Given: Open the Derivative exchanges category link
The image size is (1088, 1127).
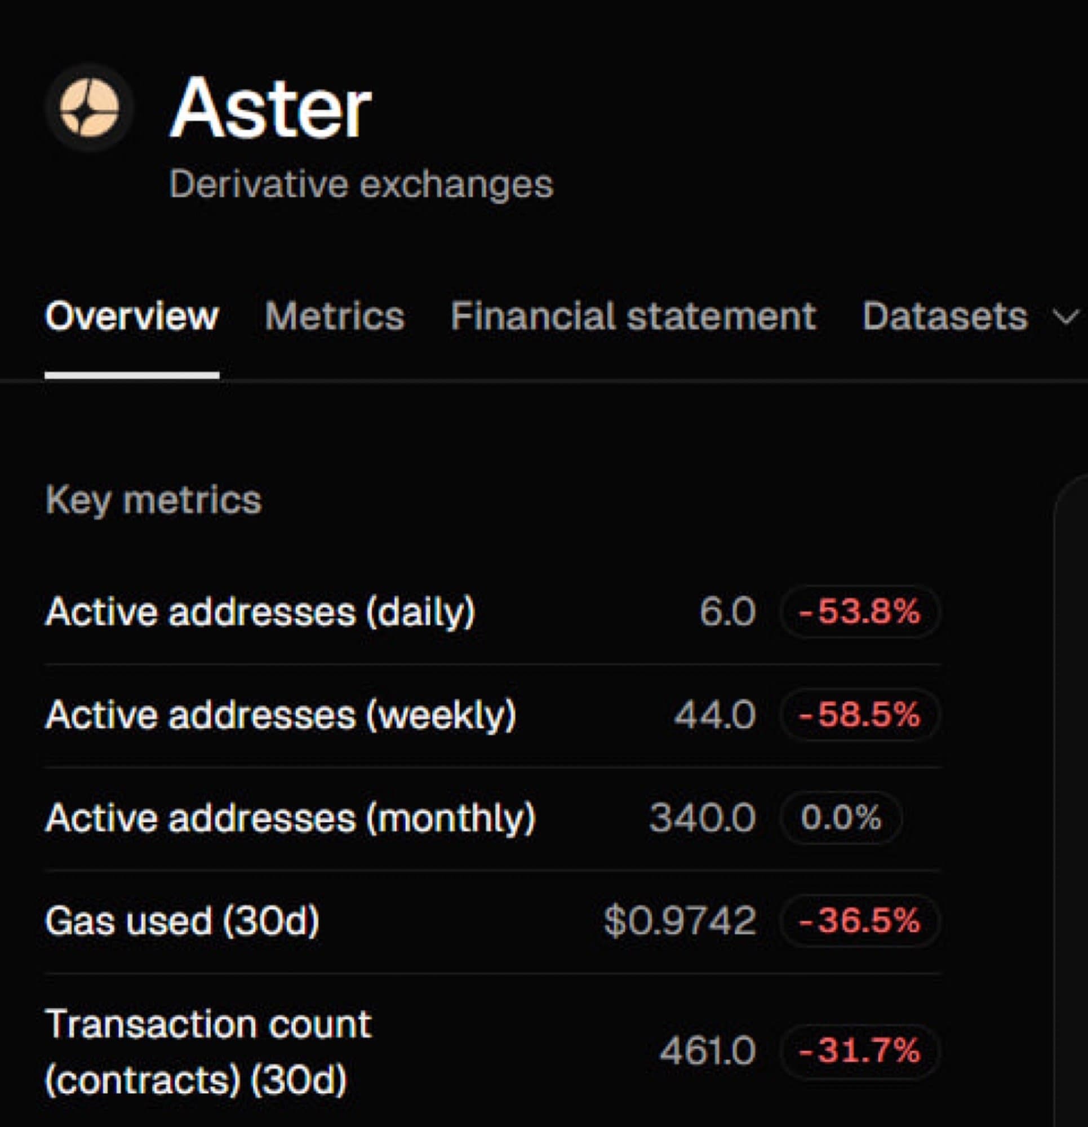Looking at the screenshot, I should click(x=361, y=185).
